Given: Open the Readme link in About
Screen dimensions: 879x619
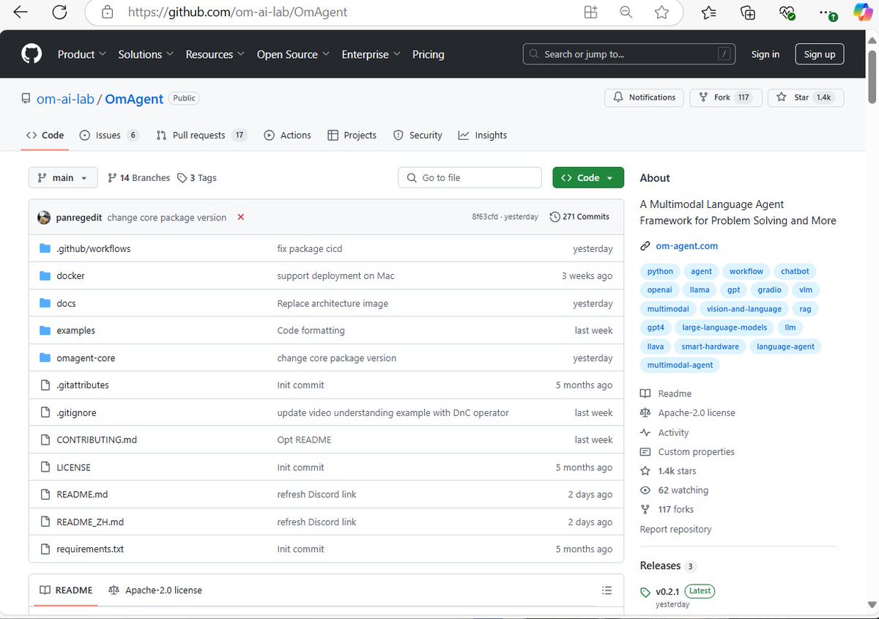Looking at the screenshot, I should point(666,394).
